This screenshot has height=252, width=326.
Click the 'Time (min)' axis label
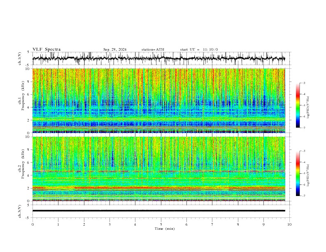(165, 229)
